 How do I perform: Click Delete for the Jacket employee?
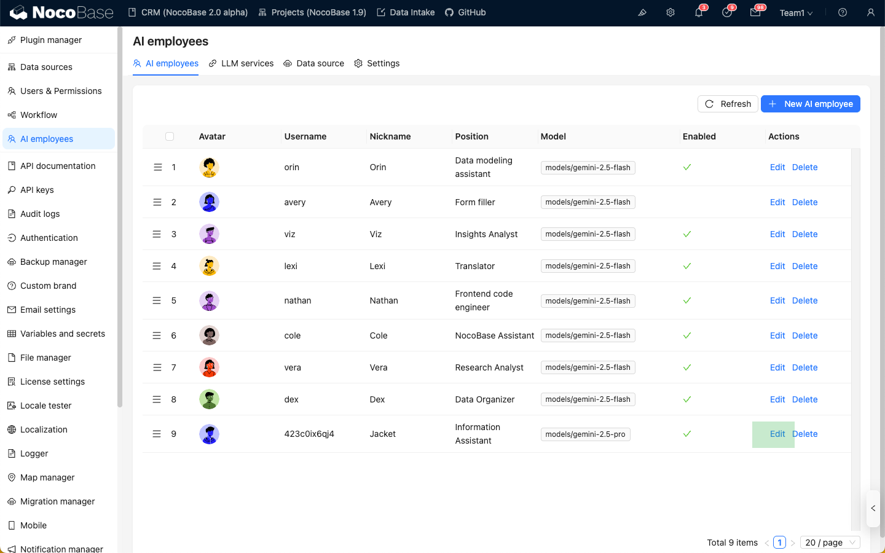(x=805, y=434)
